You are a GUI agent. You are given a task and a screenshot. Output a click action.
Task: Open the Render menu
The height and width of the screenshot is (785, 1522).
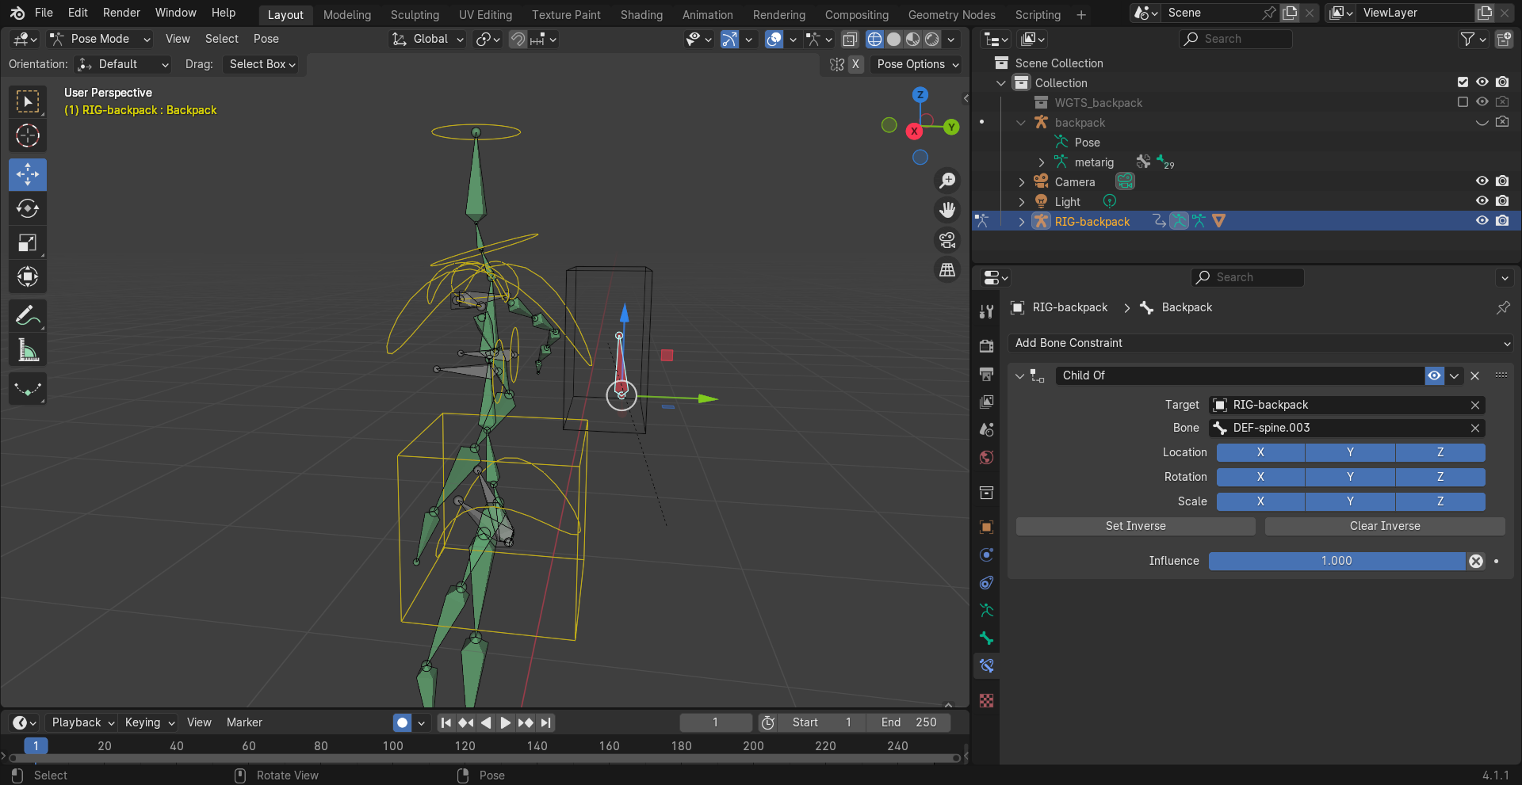pyautogui.click(x=121, y=13)
